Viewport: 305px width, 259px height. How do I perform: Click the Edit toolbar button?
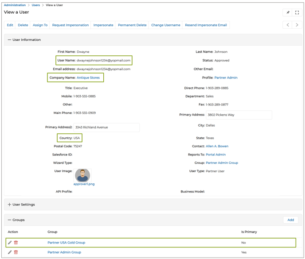pos(10,25)
